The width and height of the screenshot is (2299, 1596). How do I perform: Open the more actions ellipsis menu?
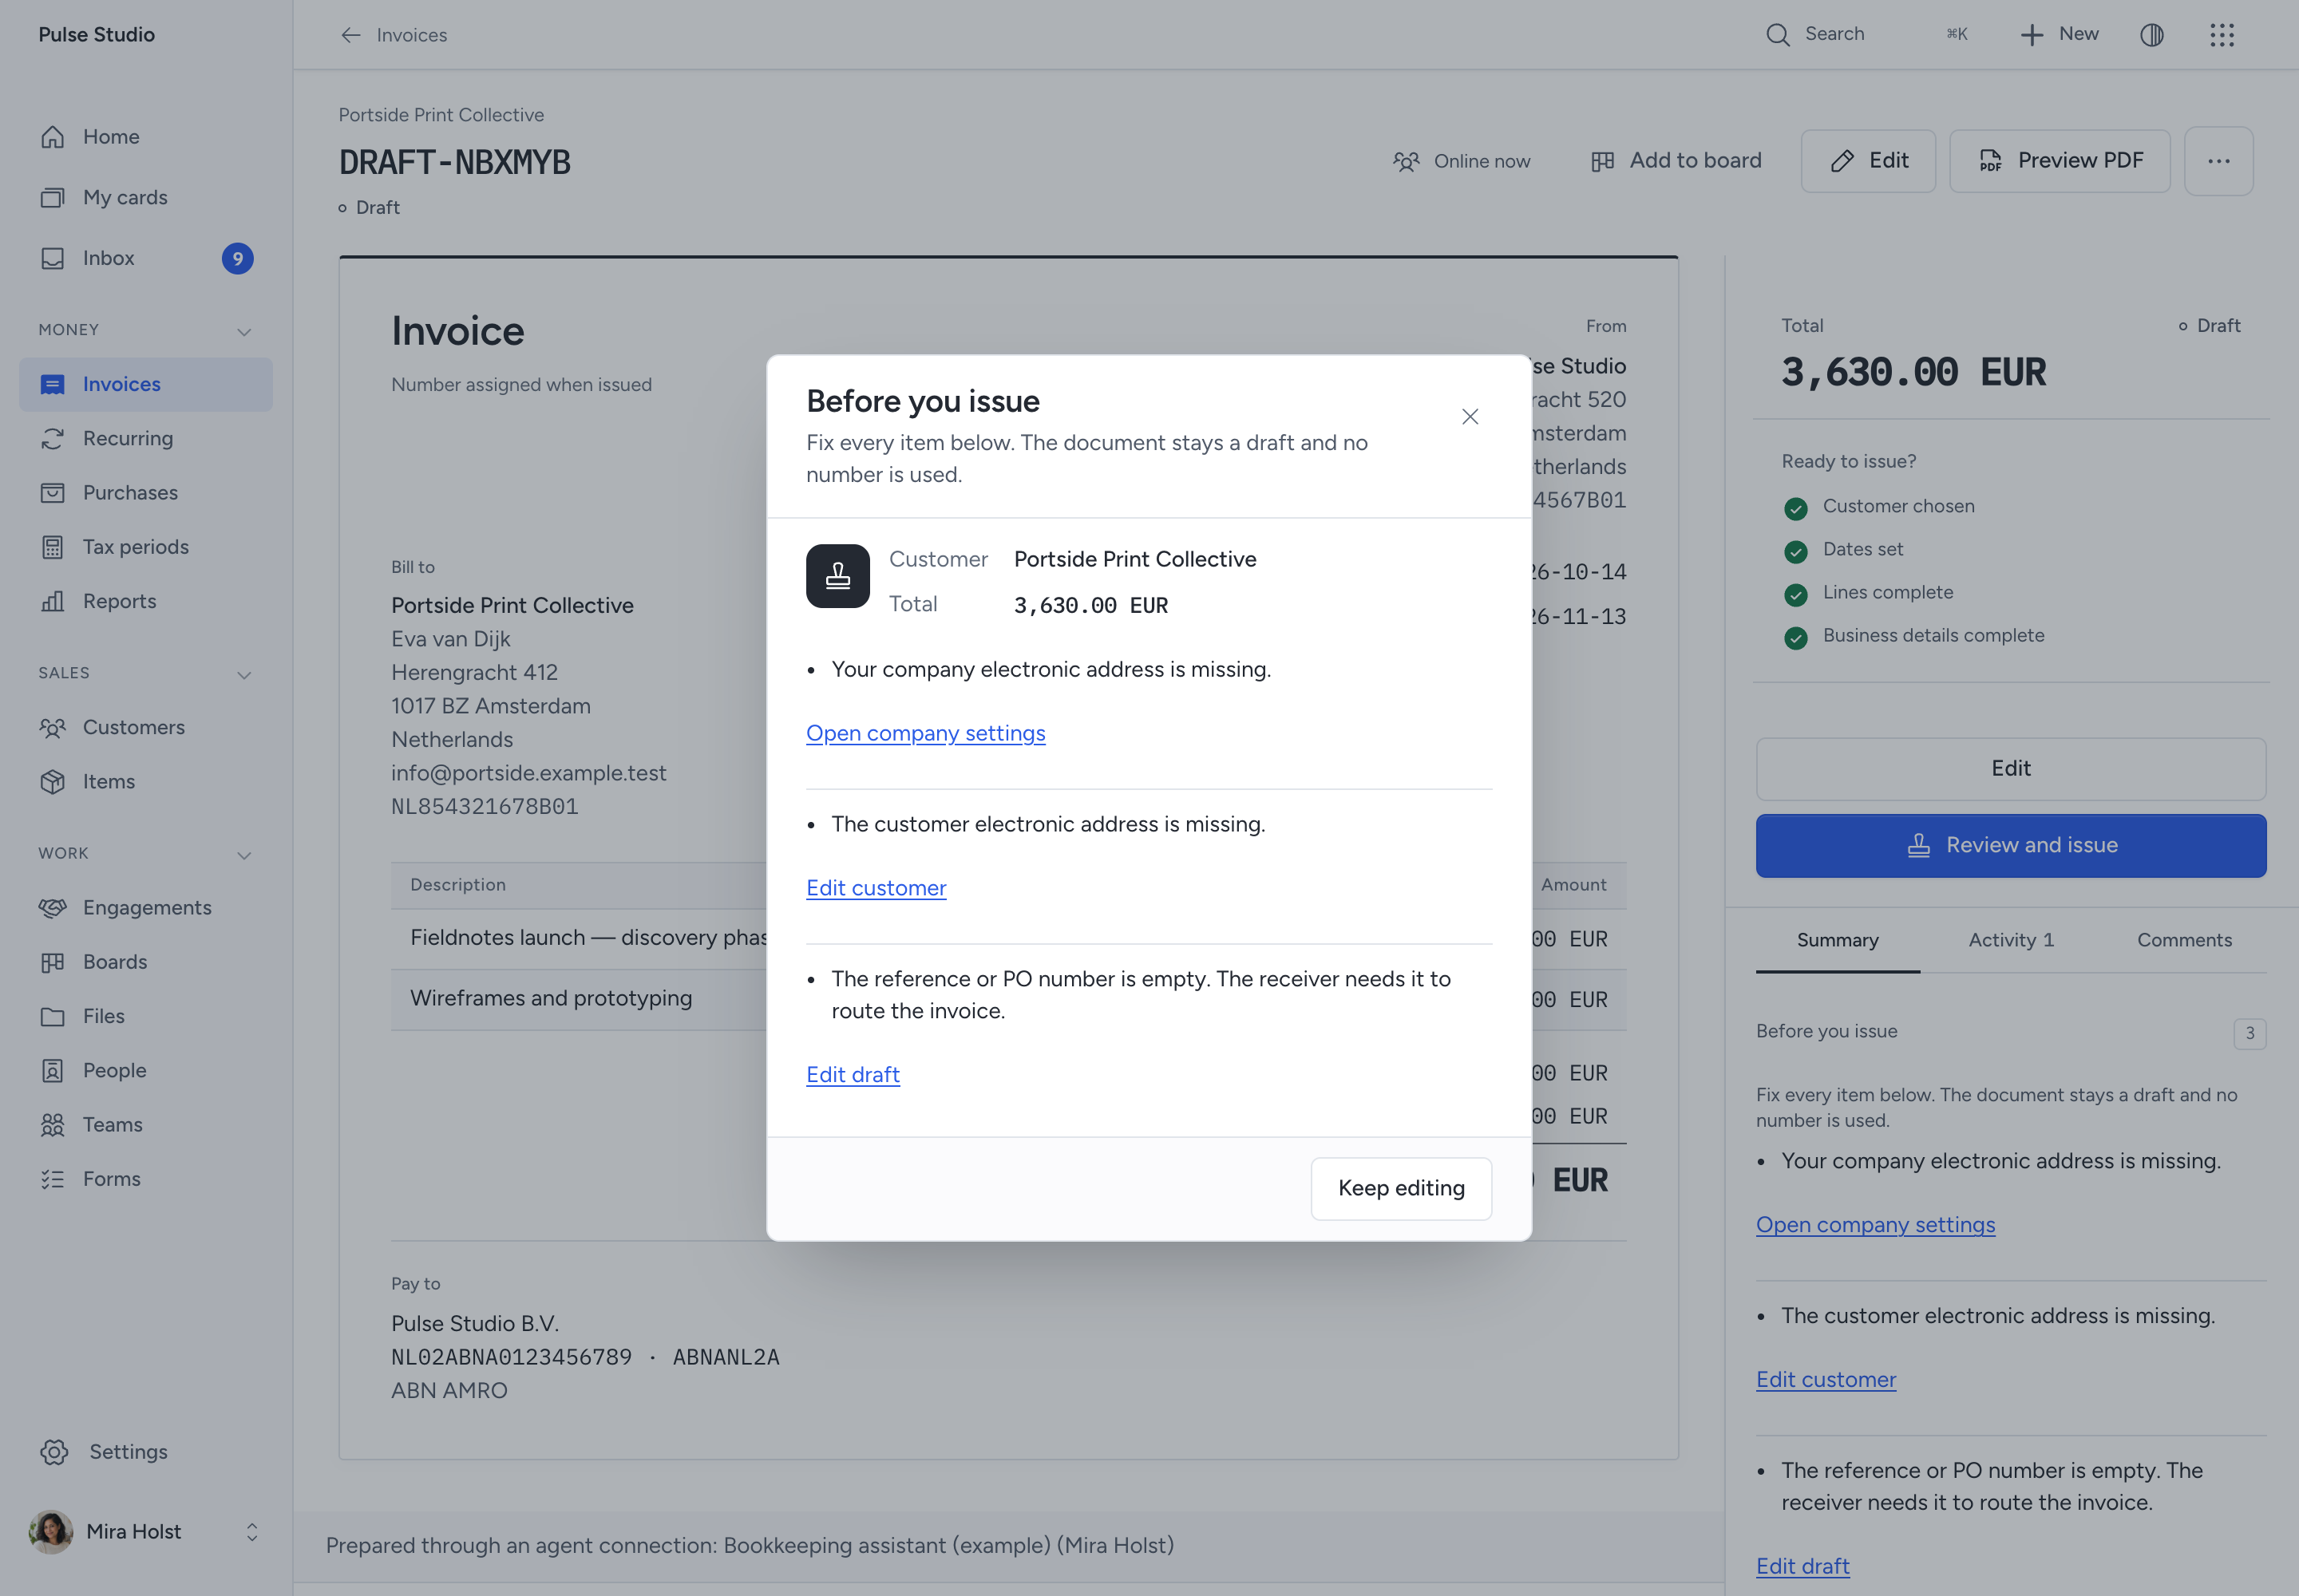(x=2218, y=161)
